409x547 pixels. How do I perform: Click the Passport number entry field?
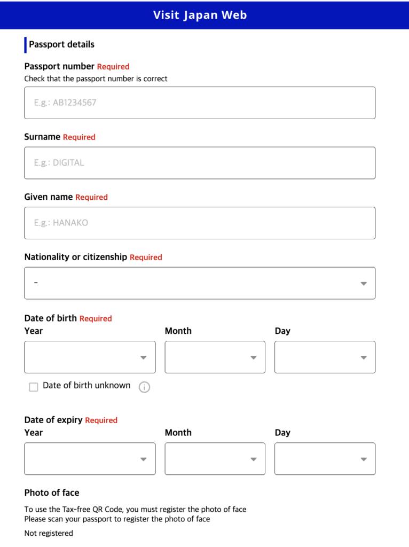point(200,103)
